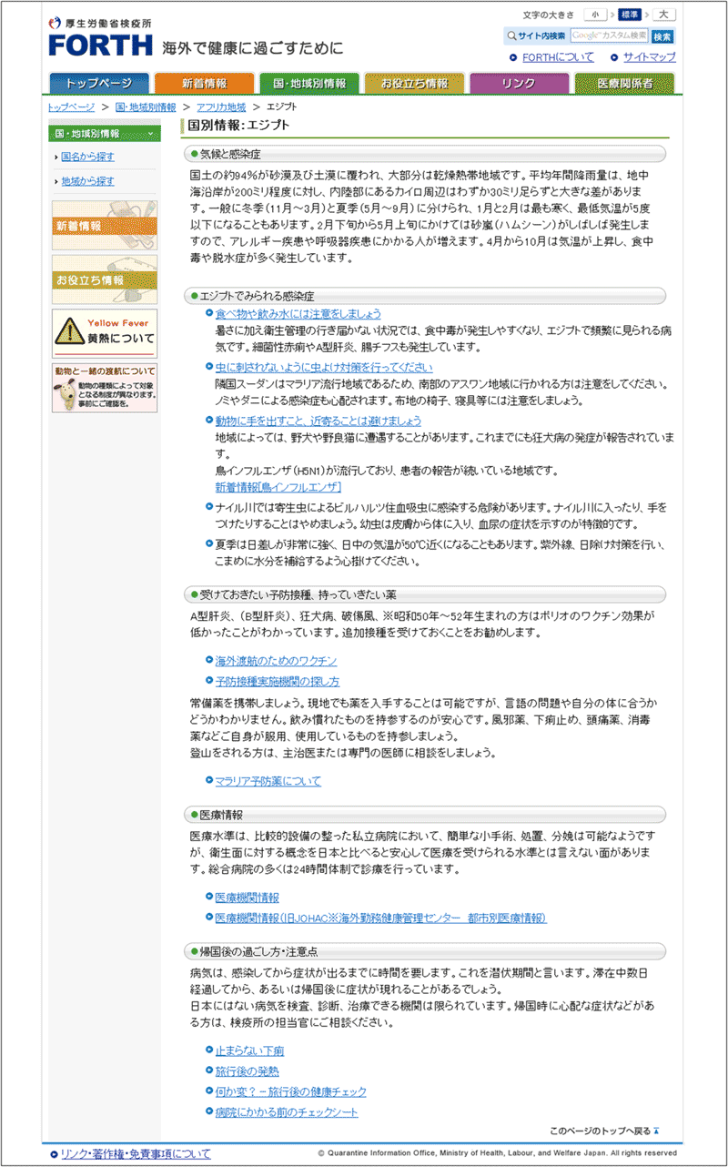728x1167 pixels.
Task: Click 国・地域別情報 in breadcrumb
Action: [146, 107]
